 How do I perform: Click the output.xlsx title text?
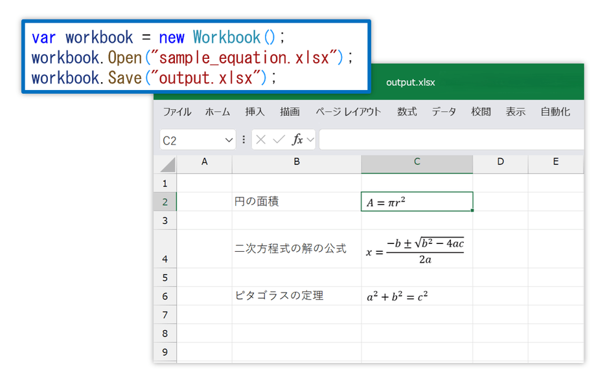pos(411,82)
